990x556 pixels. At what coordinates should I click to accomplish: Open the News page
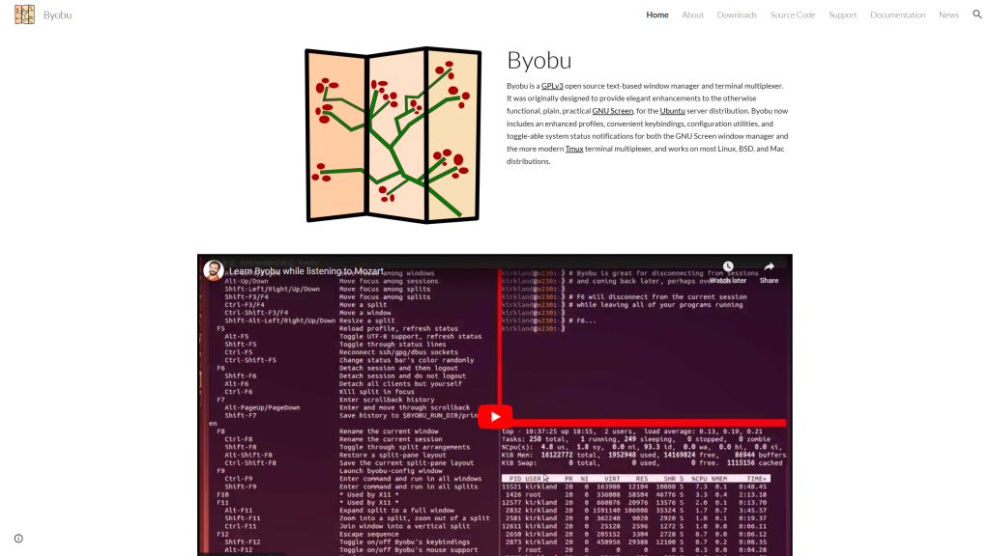[948, 14]
